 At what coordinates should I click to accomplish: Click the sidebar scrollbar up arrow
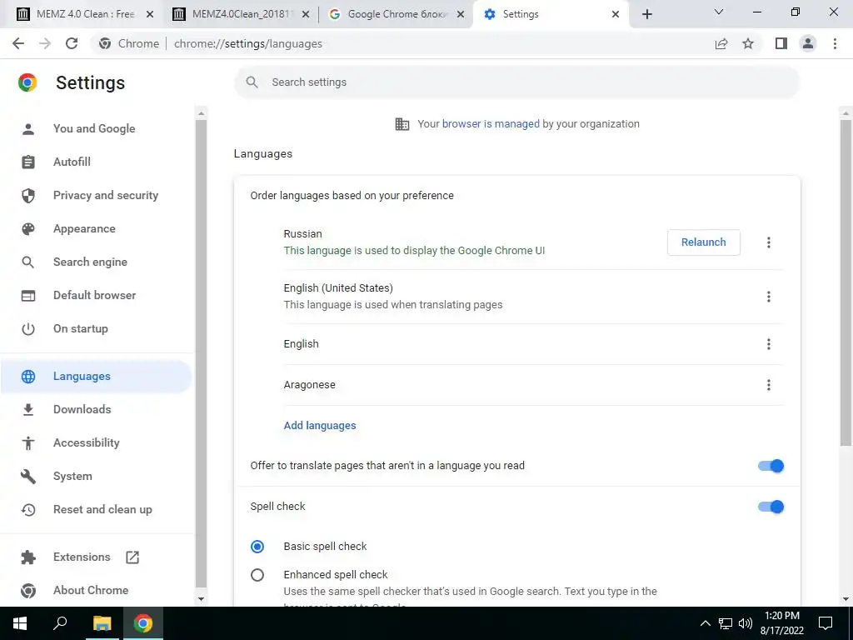click(x=201, y=113)
